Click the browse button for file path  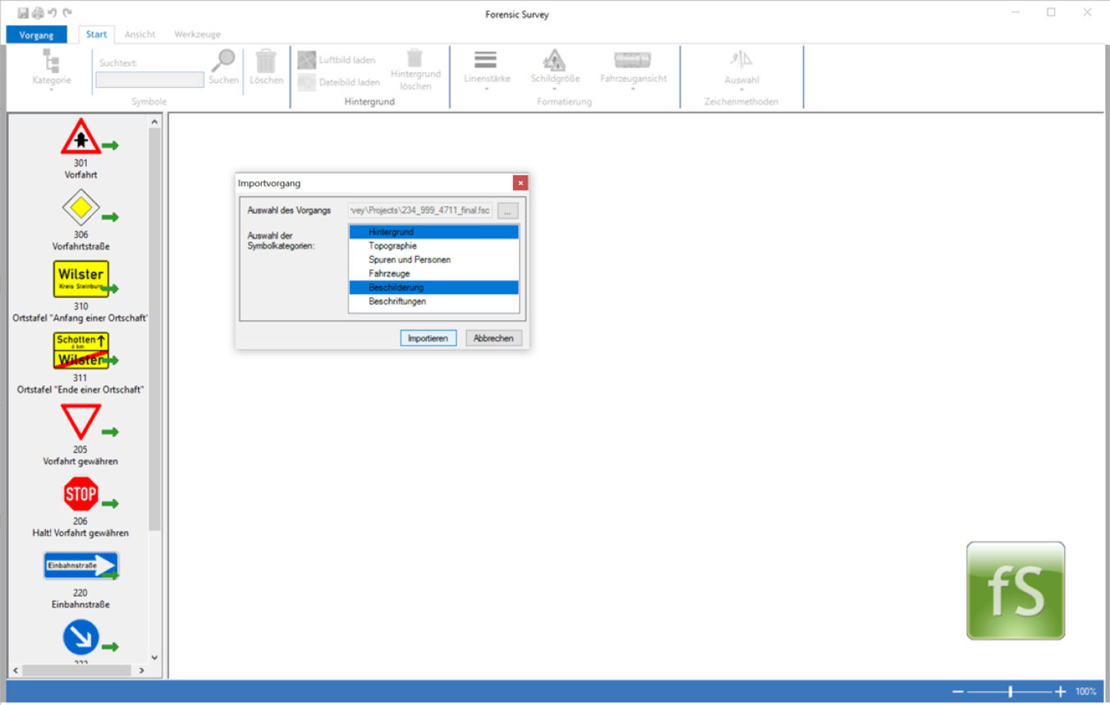tap(507, 211)
